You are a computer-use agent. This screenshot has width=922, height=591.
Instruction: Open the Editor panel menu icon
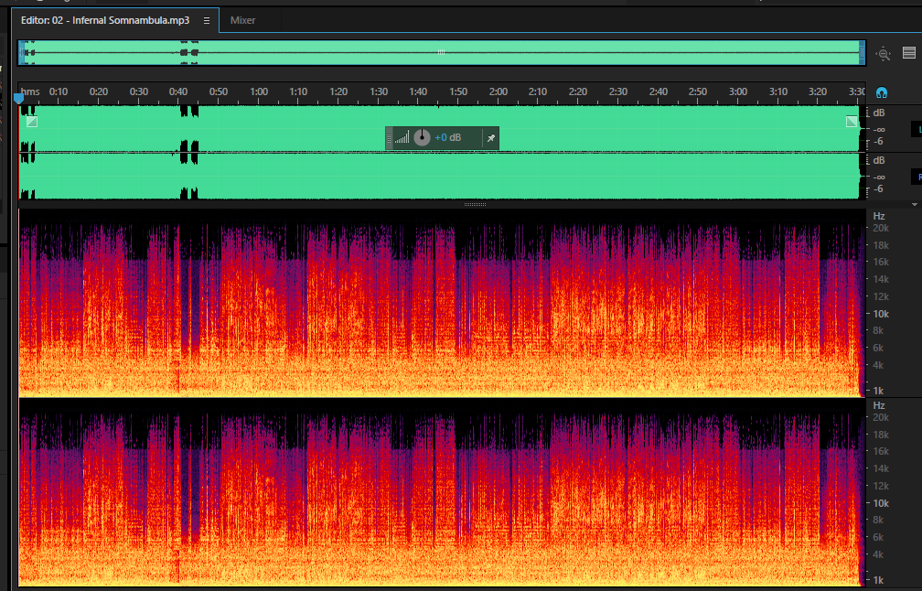tap(207, 20)
